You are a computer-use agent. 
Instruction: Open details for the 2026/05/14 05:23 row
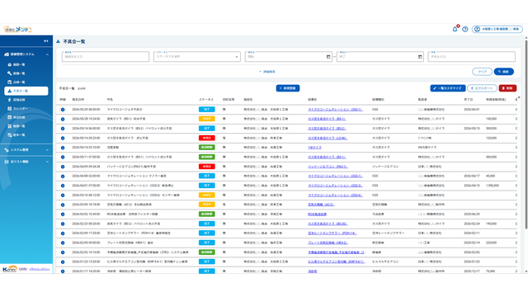[x=63, y=138]
